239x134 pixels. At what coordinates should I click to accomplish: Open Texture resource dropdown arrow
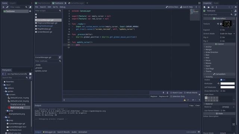(x=234, y=24)
